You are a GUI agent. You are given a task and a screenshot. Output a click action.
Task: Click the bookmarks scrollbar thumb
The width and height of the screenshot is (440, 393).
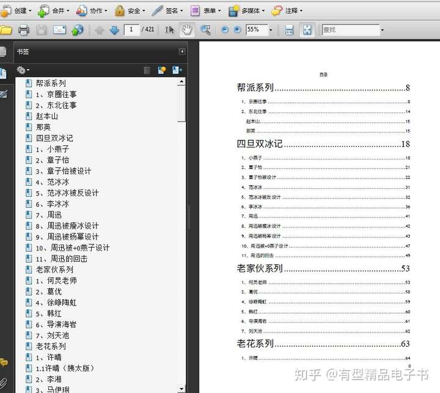click(182, 104)
